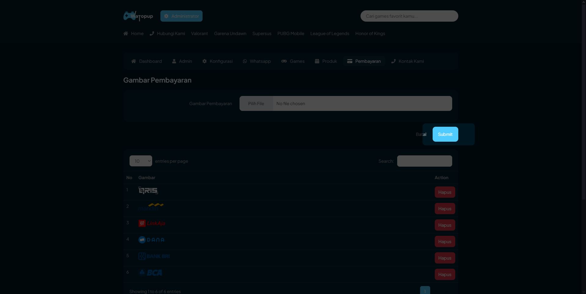Screen dimensions: 586x294
Task: Switch to the Whatsapp tab
Action: pyautogui.click(x=257, y=61)
